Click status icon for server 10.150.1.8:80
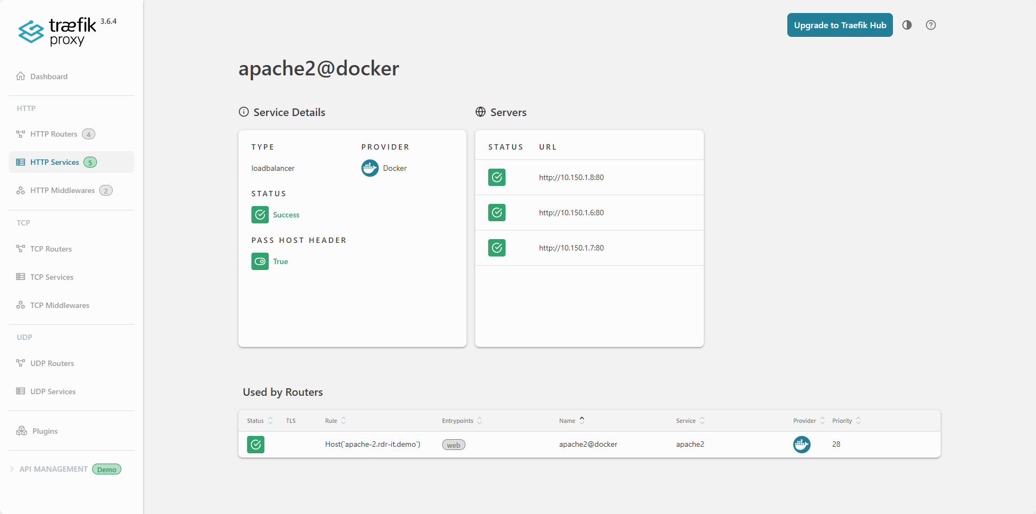 (497, 177)
